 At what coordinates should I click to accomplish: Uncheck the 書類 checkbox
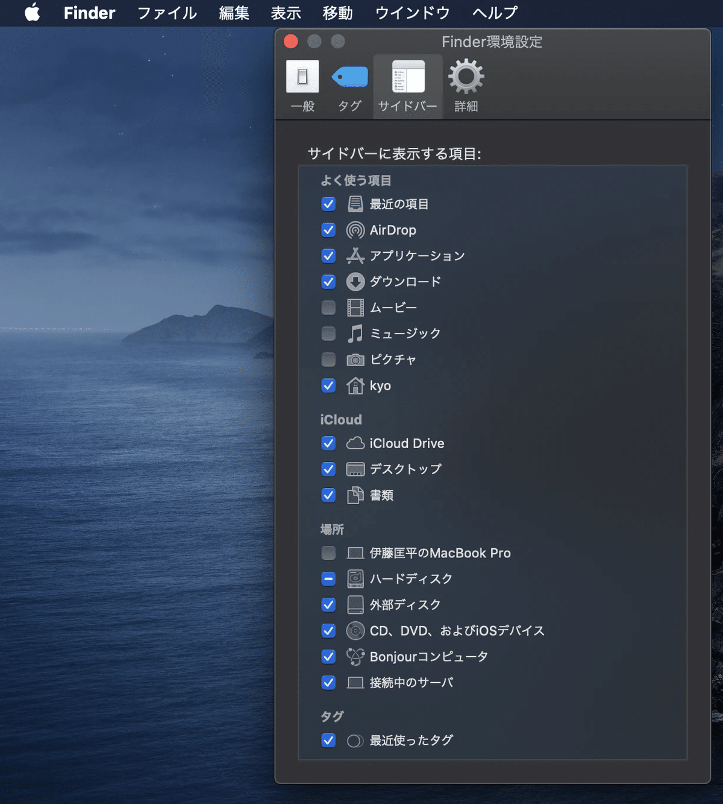pos(328,495)
